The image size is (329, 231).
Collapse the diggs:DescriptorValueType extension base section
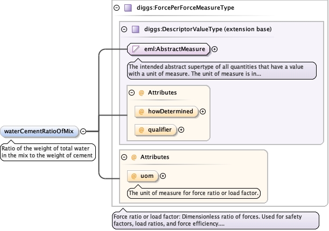click(124, 29)
